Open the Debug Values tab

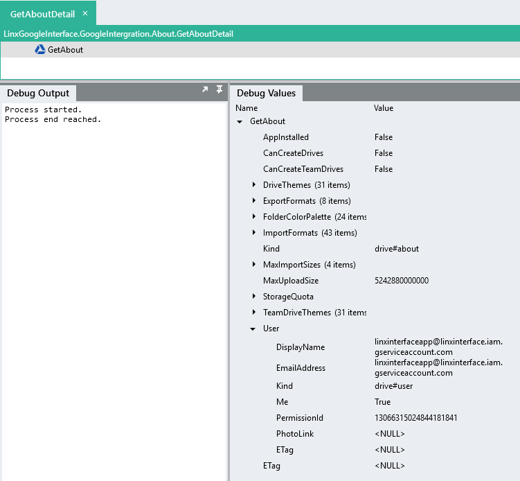(267, 93)
